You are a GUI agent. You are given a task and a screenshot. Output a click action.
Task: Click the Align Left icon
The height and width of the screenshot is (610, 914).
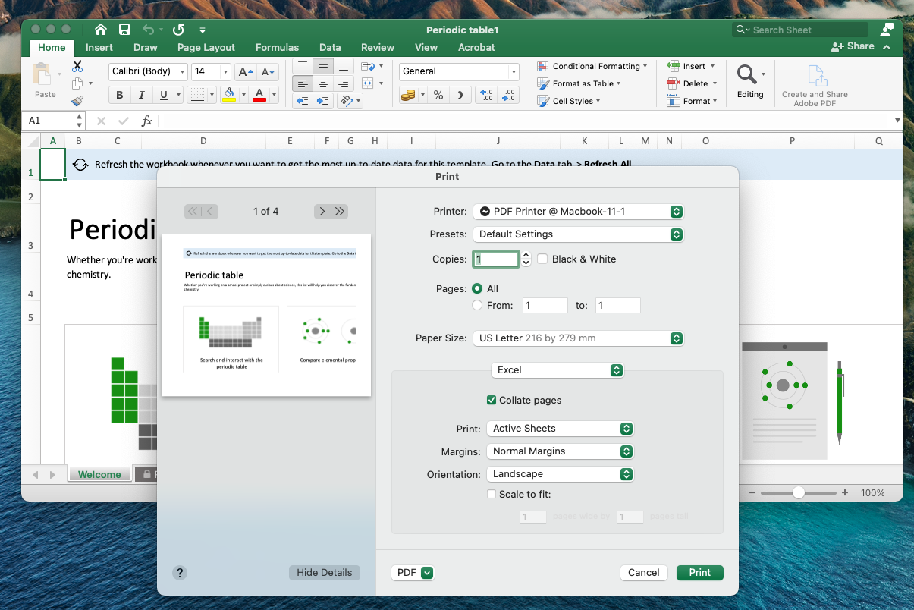click(x=303, y=83)
